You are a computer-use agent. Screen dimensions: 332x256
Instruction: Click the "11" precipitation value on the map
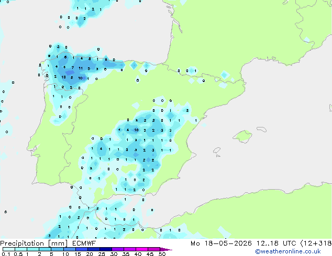click(81, 68)
